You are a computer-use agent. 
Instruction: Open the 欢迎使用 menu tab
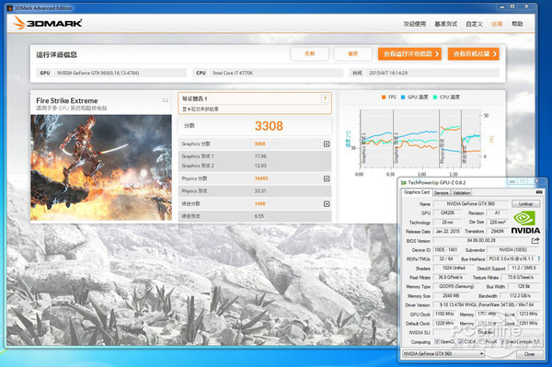click(414, 24)
